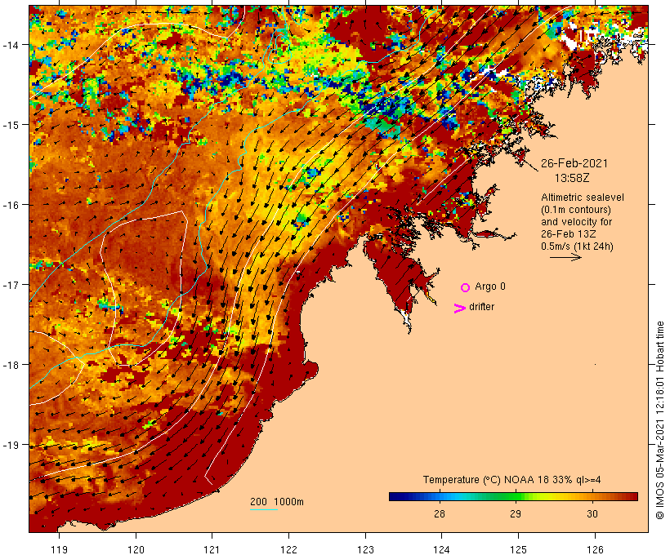
Task: Click the 'Altimetric sealevel' caption line
Action: coord(583,198)
